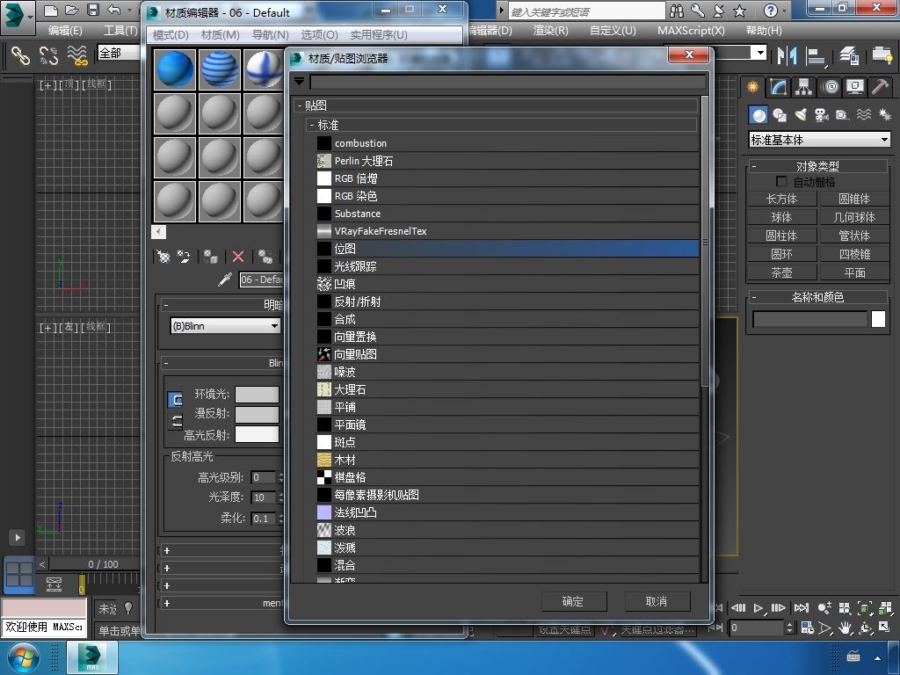Click the undo arrow icon
This screenshot has height=675, width=900.
(113, 11)
